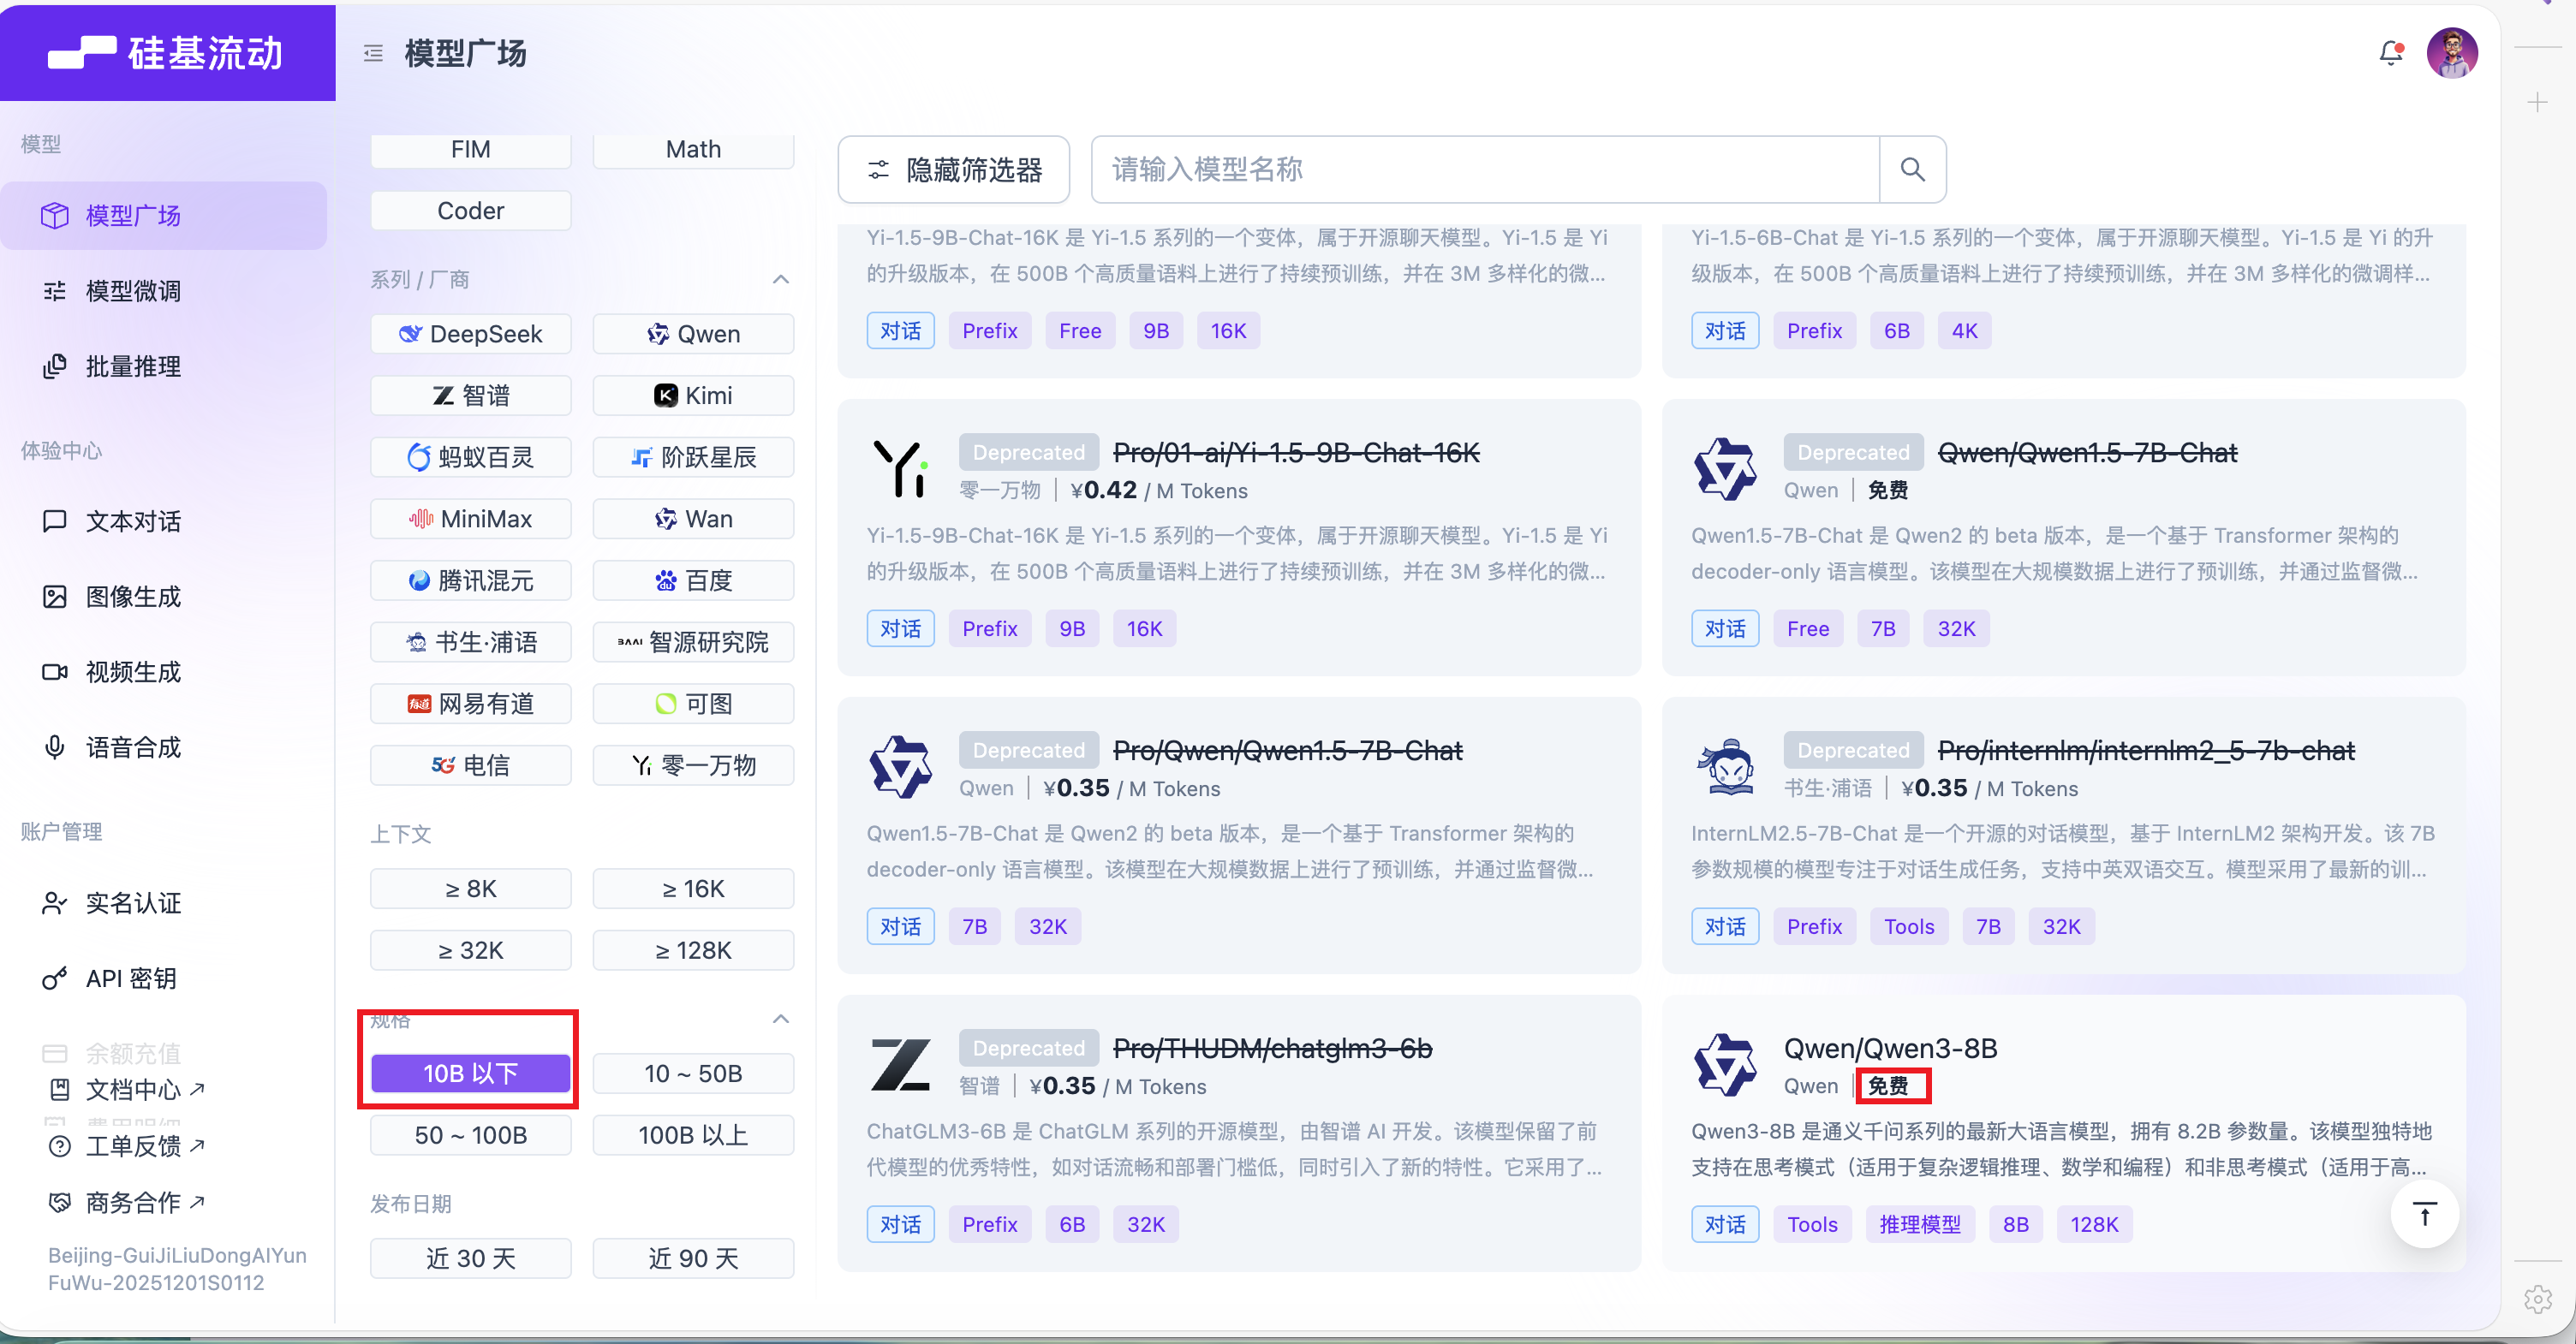The image size is (2576, 1344).
Task: Select the 近 30 天 release date filter
Action: 470,1258
